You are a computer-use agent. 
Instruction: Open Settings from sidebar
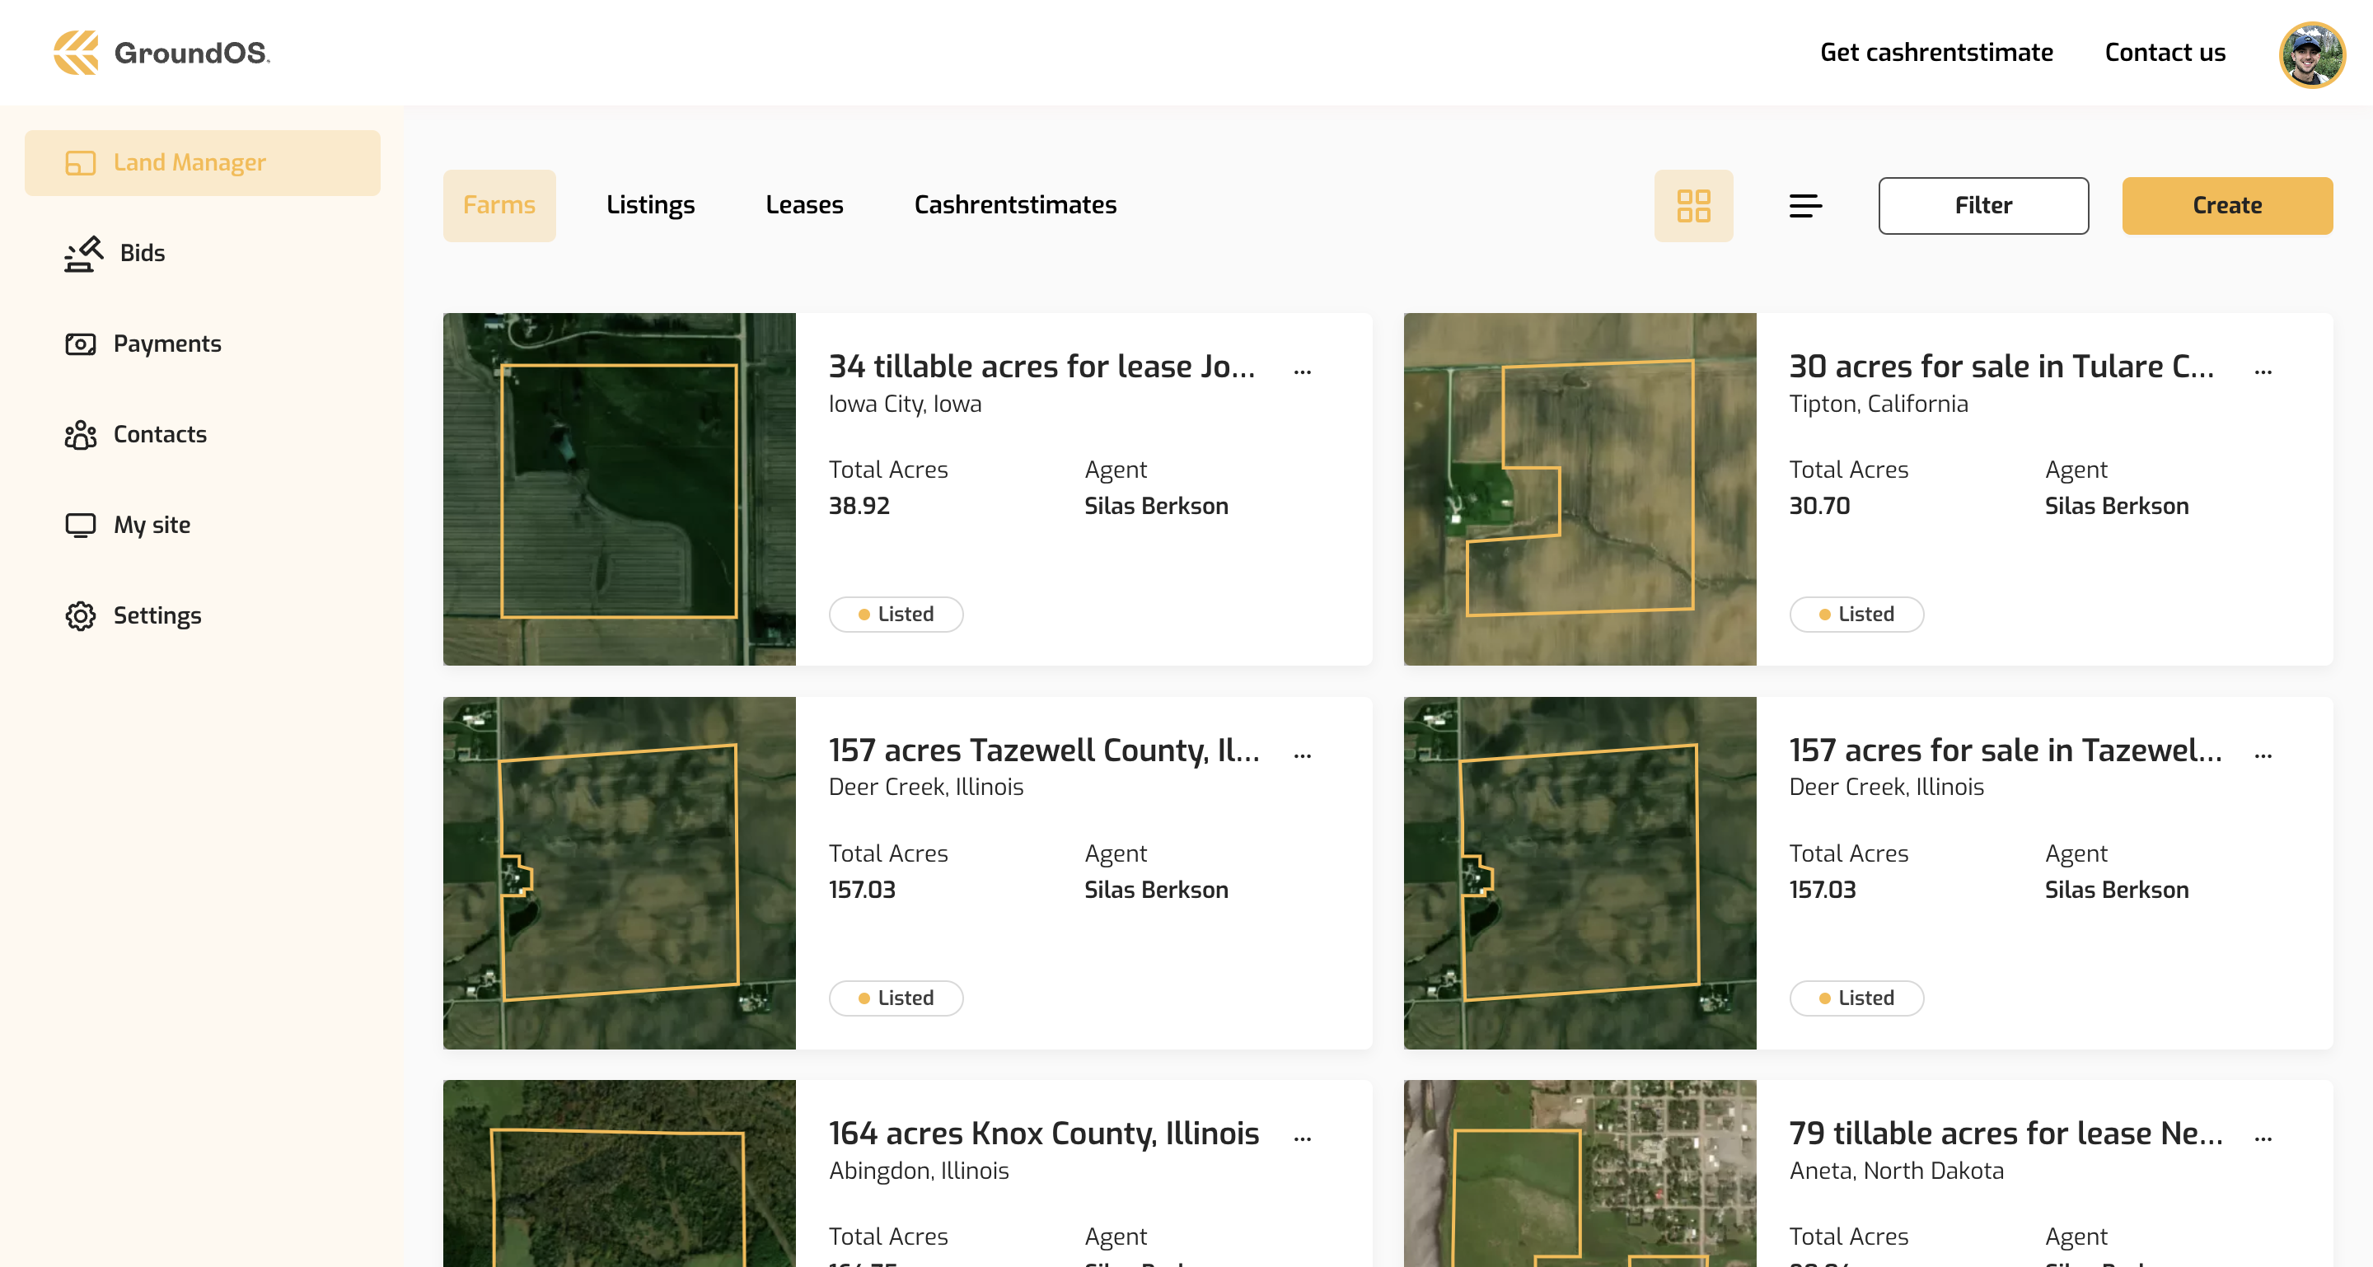pos(157,615)
